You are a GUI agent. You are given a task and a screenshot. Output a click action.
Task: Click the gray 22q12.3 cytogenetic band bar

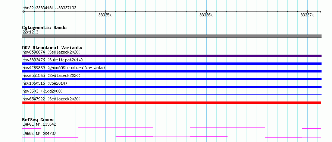pyautogui.click(x=172, y=36)
